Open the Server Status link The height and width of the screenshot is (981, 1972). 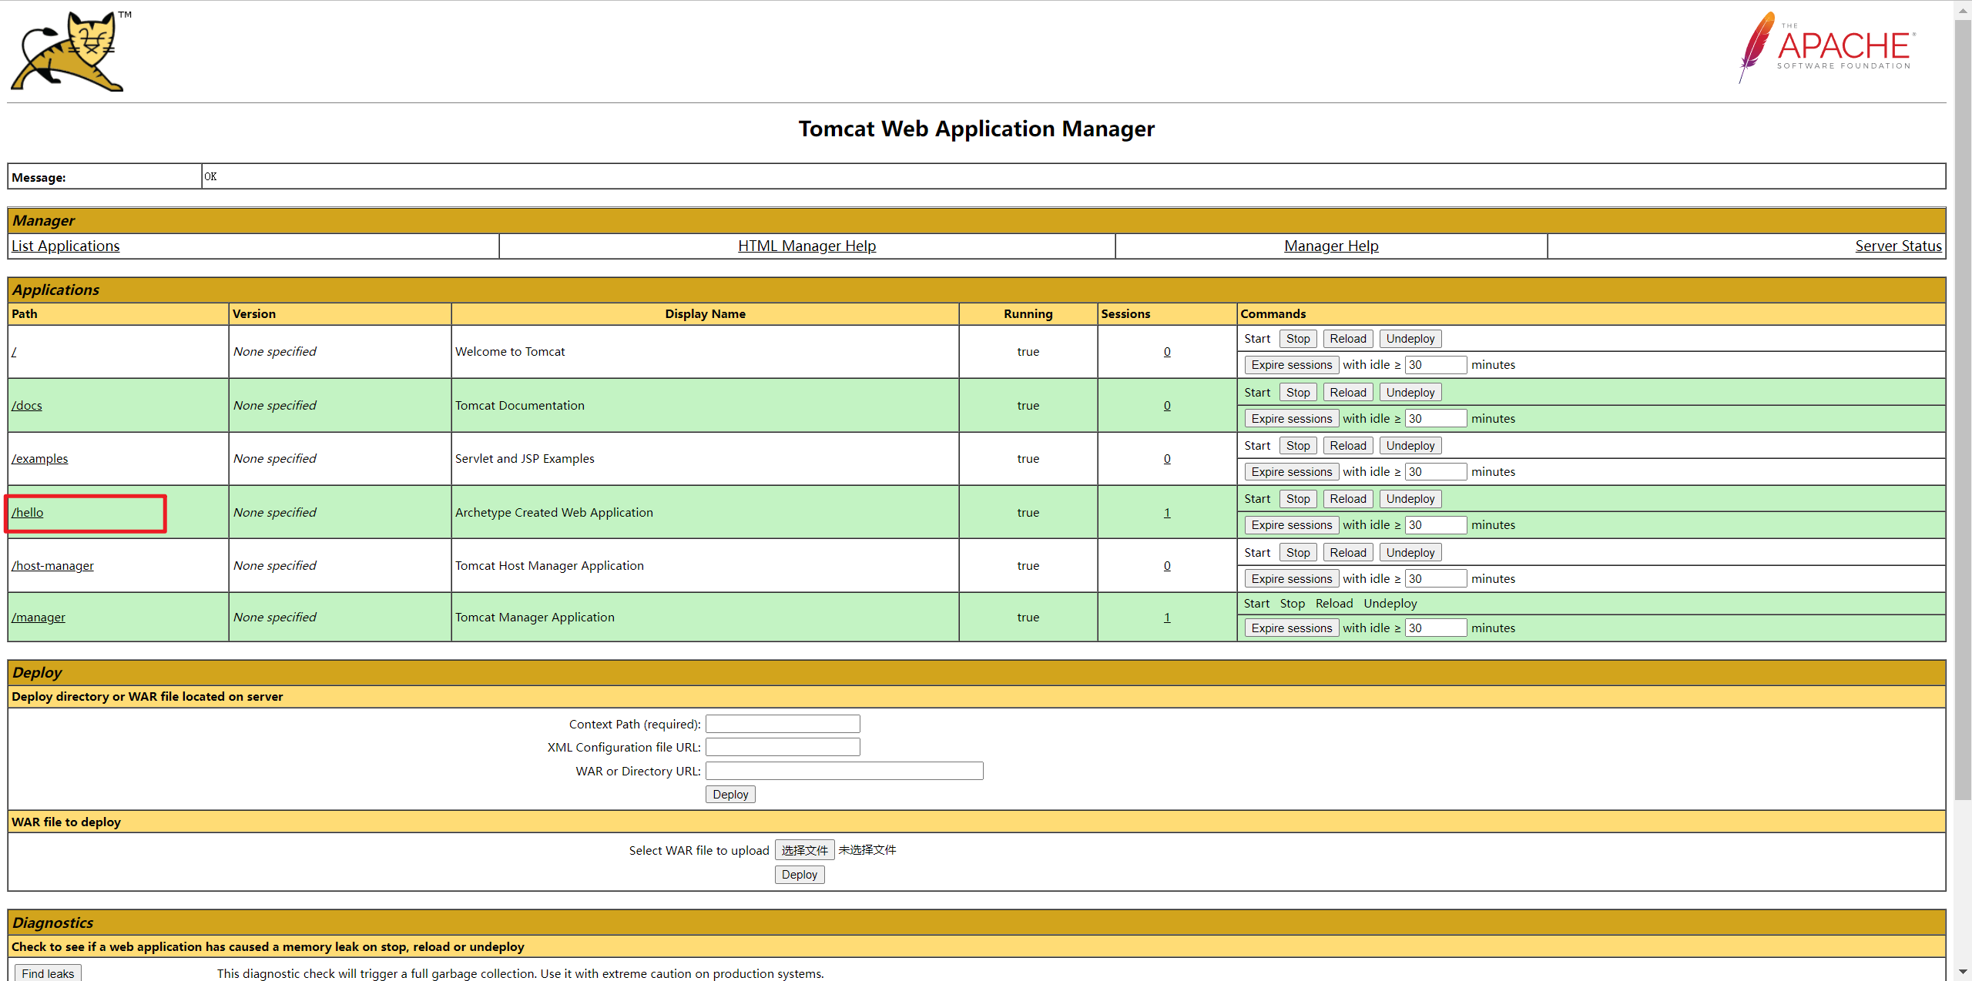pyautogui.click(x=1898, y=246)
